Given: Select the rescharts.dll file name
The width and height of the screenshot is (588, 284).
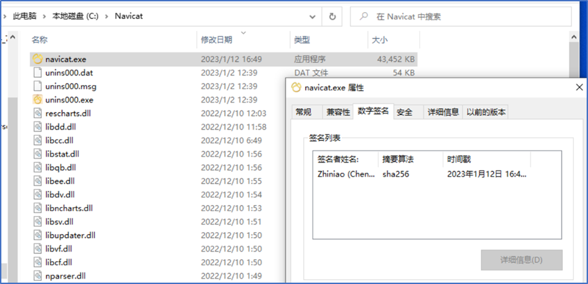Looking at the screenshot, I should click(x=68, y=113).
